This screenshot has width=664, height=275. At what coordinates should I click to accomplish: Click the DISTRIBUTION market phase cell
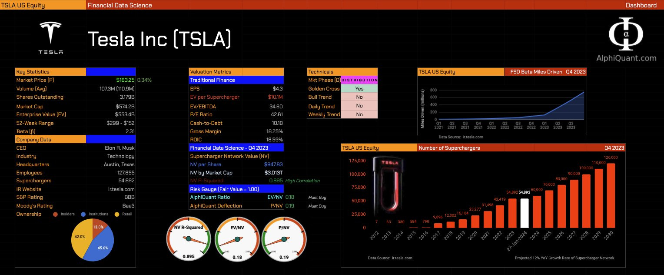(x=359, y=80)
